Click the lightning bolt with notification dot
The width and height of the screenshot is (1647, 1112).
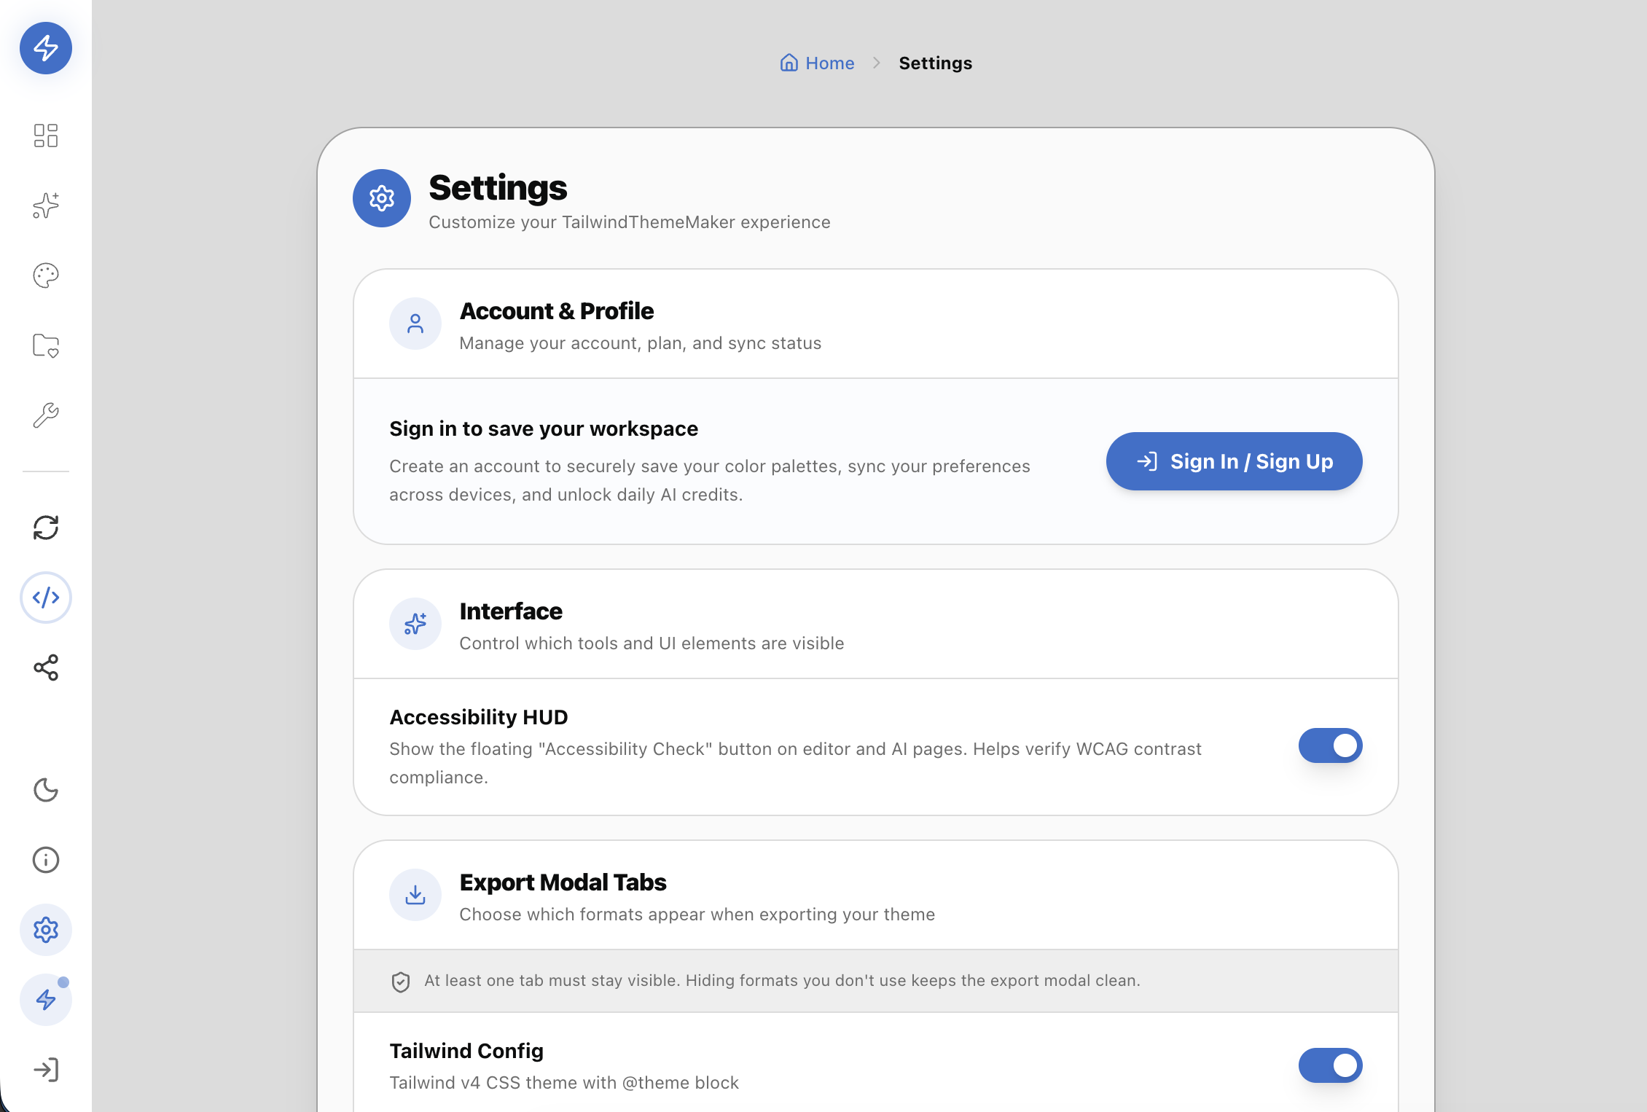[x=46, y=1000]
